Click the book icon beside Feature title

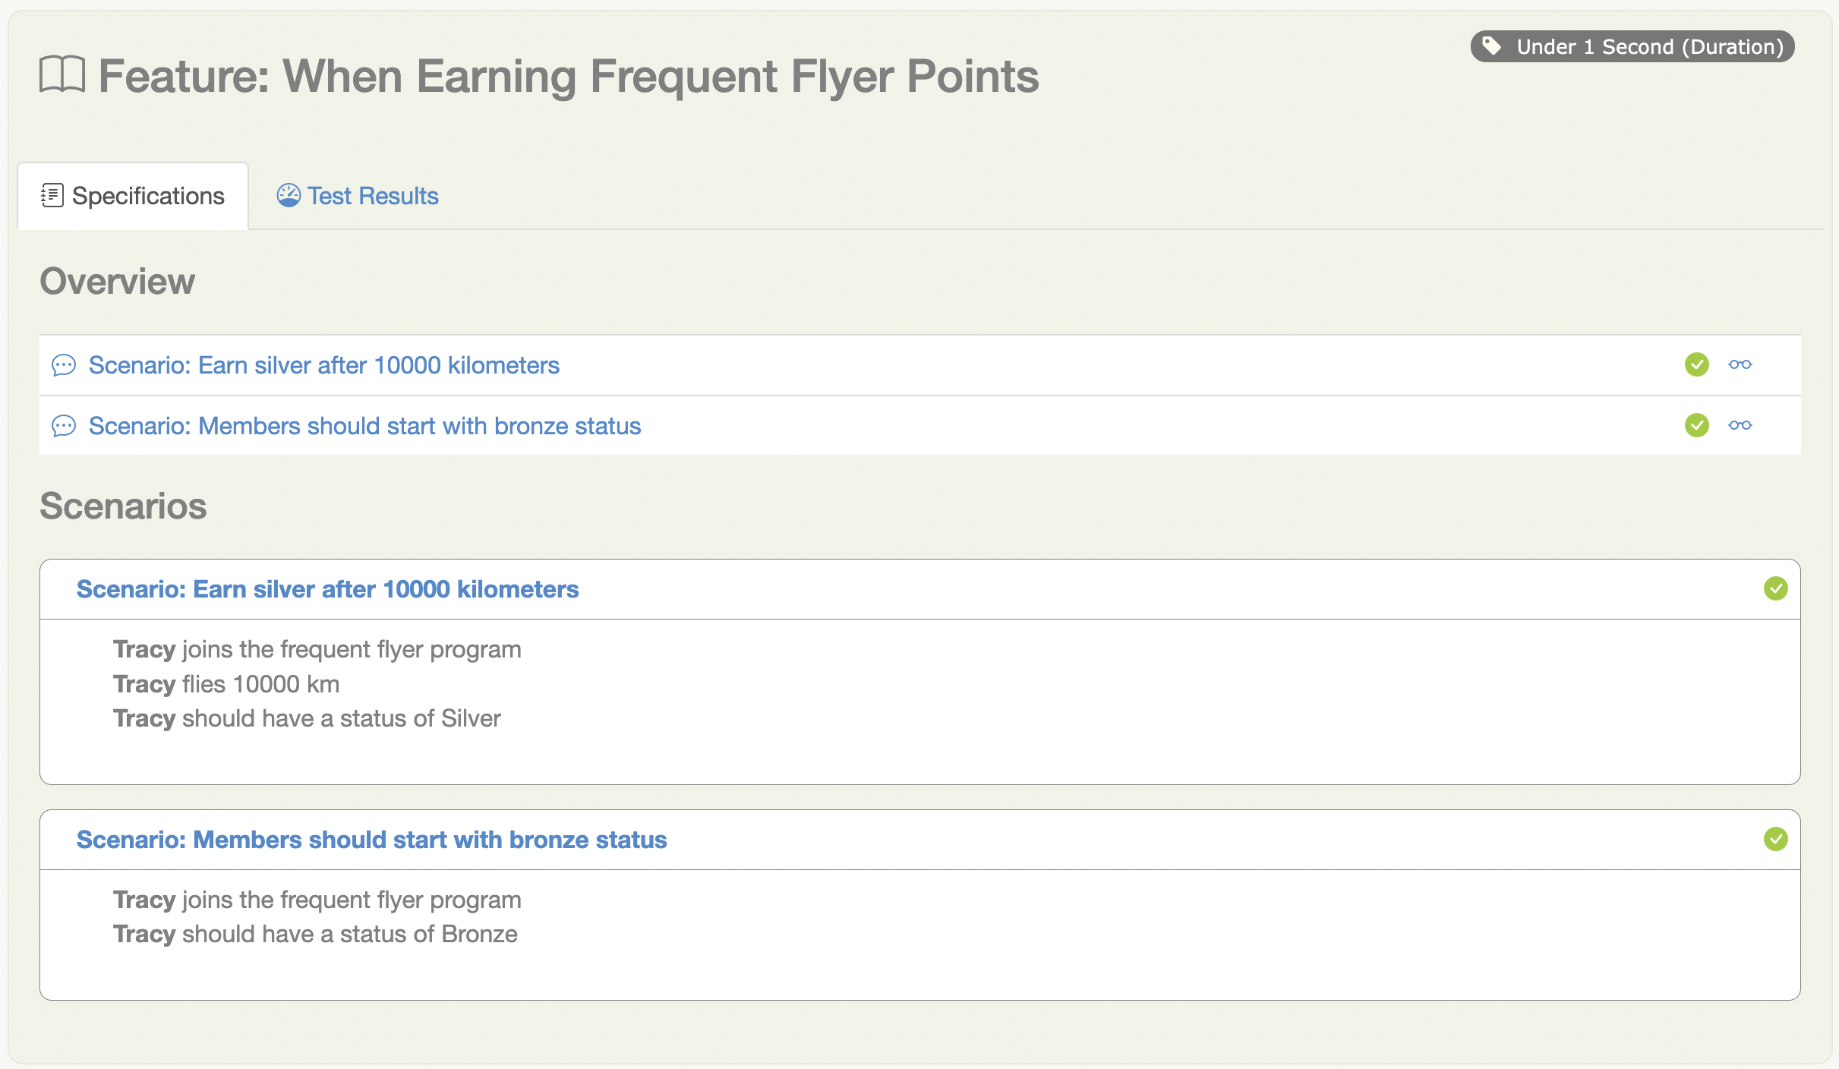tap(62, 75)
